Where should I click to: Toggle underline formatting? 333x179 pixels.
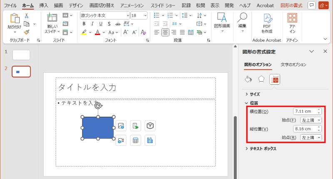101,24
